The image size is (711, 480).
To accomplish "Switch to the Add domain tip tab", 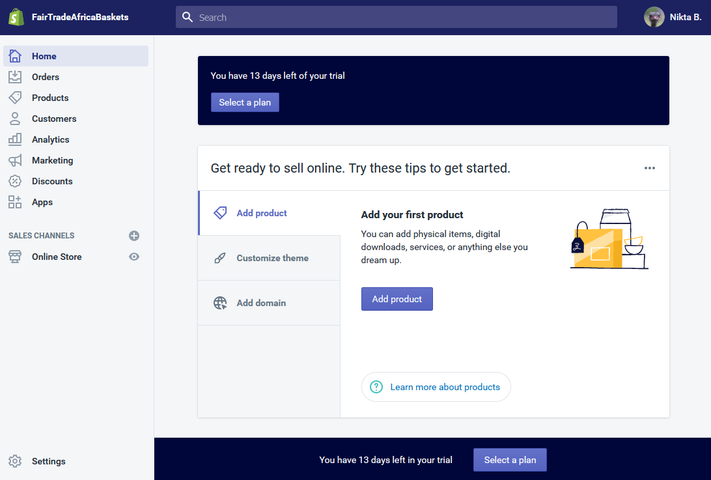I will (x=270, y=303).
